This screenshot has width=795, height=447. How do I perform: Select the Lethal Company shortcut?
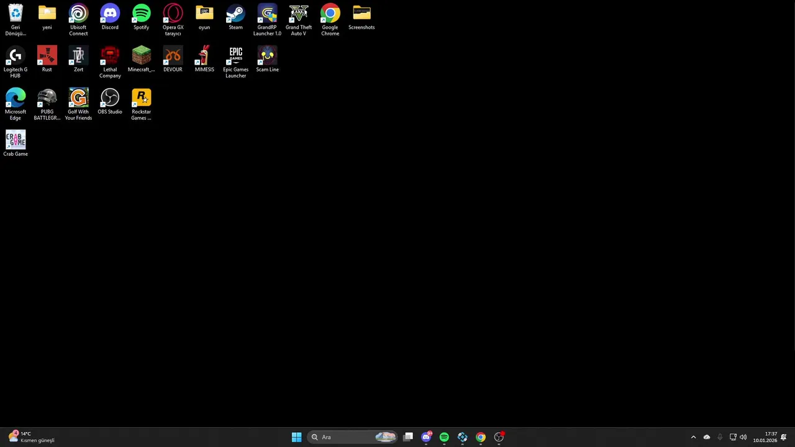(x=110, y=62)
